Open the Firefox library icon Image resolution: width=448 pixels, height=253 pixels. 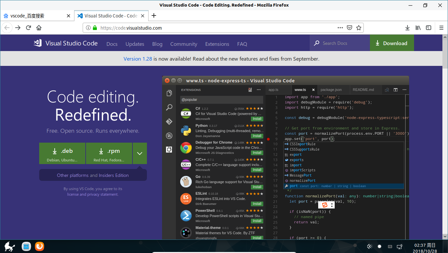point(418,28)
